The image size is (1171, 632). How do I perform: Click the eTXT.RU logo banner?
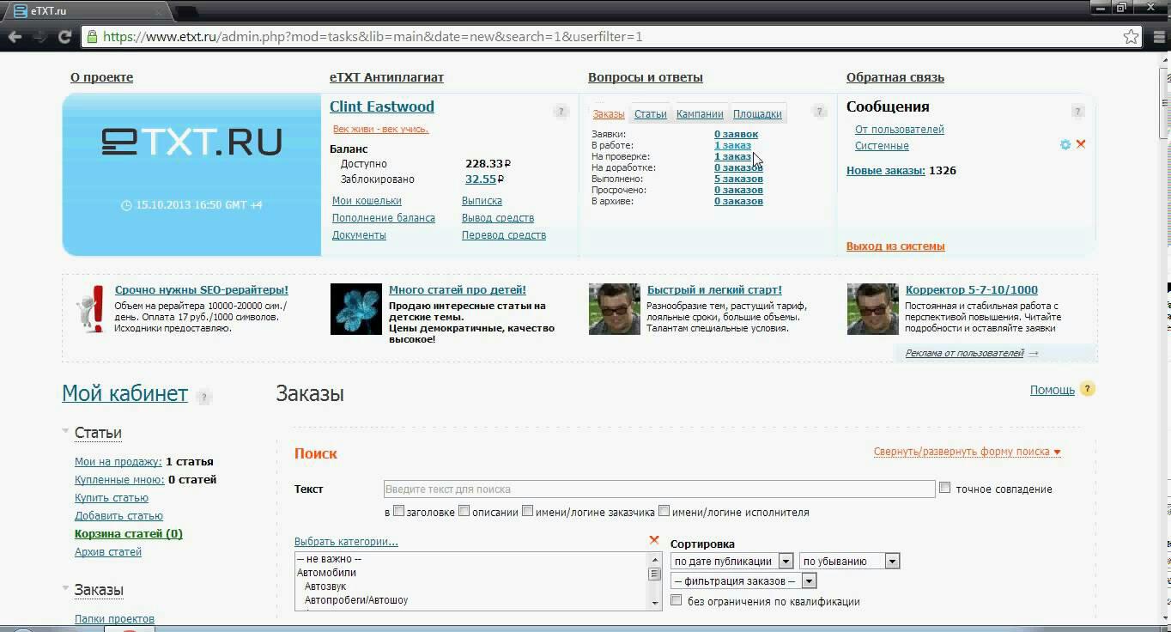[x=191, y=174]
